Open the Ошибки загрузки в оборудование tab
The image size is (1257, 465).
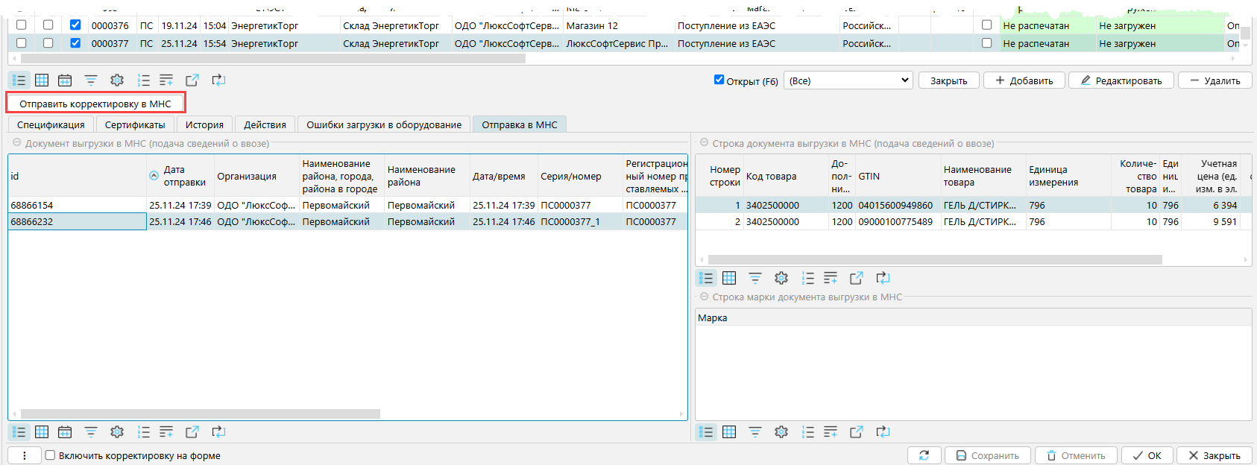pyautogui.click(x=383, y=124)
